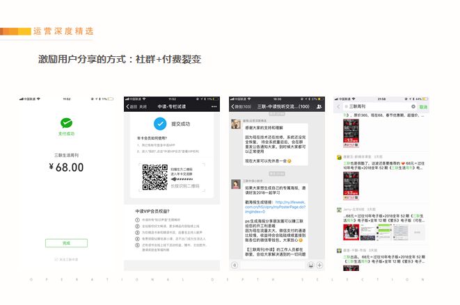The image size is (460, 305).
Task: Click the green chat screenshot thumbnail in Jerry post
Action: click(383, 232)
